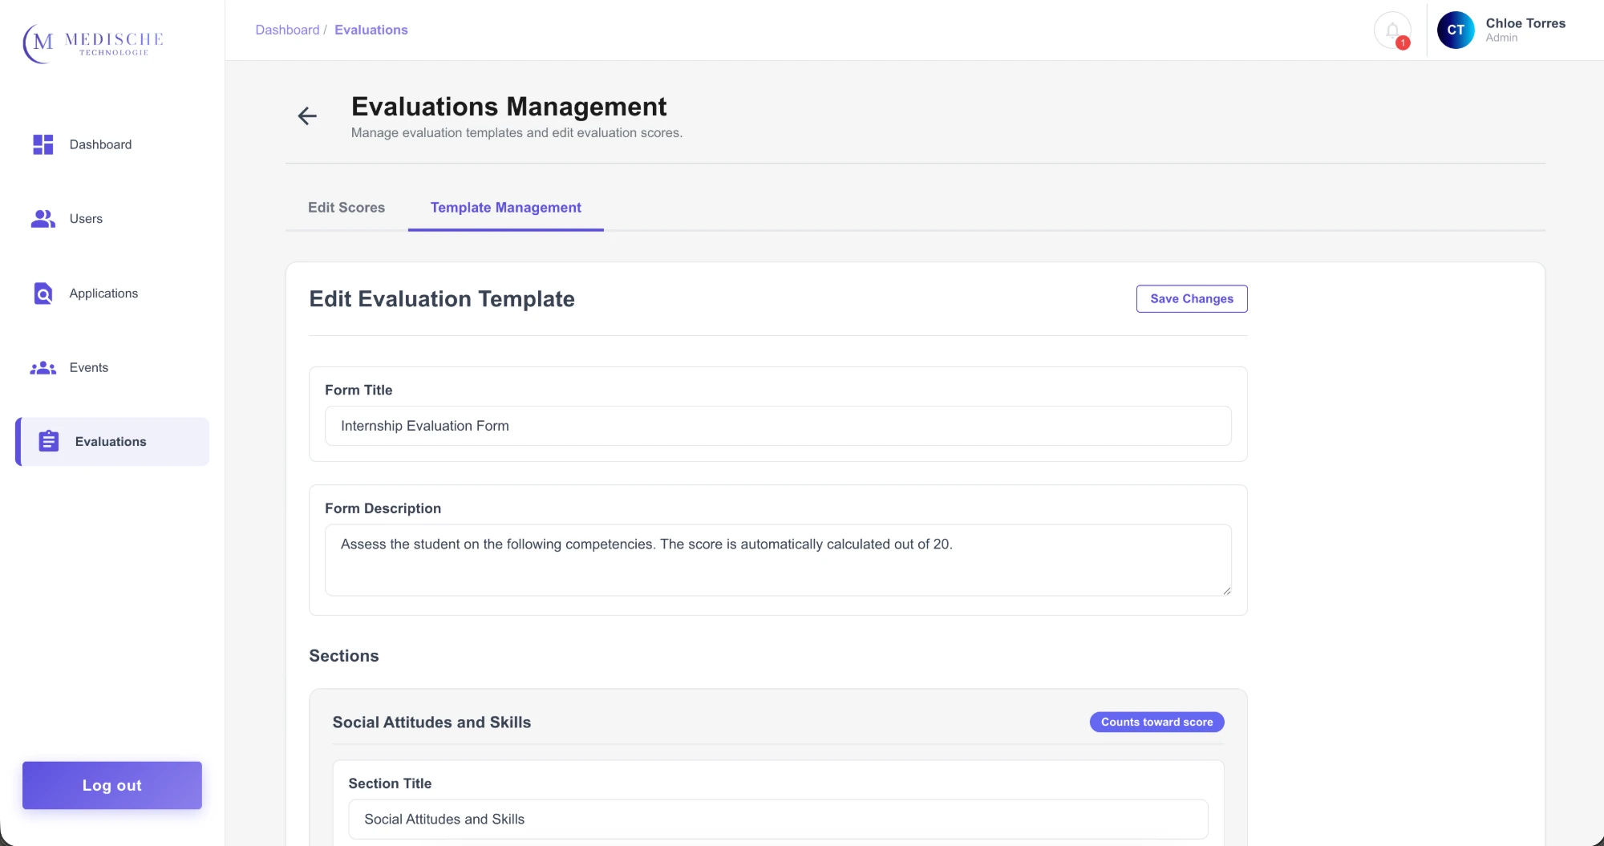
Task: Click the Events group icon
Action: point(43,368)
